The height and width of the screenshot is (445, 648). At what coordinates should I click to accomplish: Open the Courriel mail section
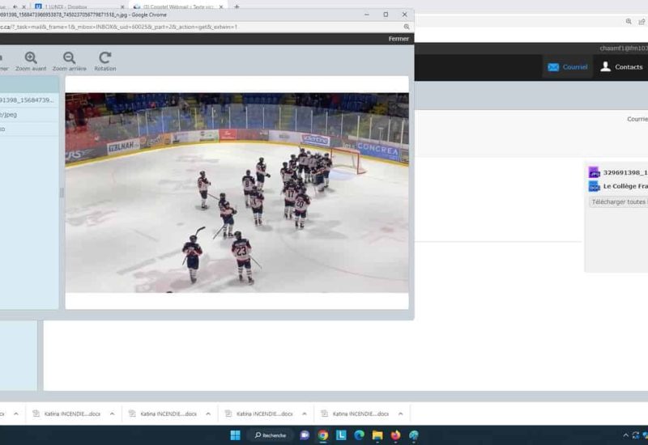click(x=567, y=66)
